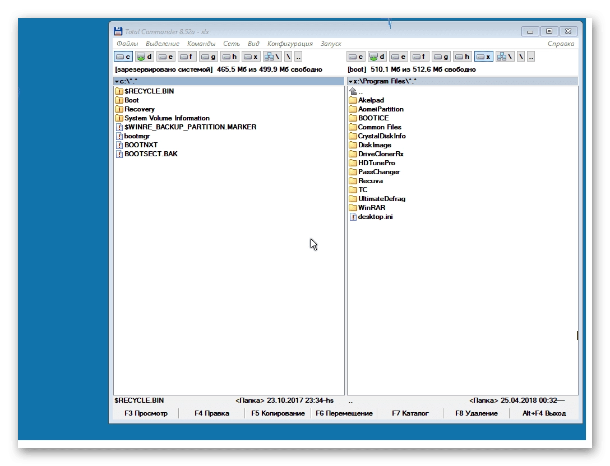Screen dimensions: 610x466
Task: Select $WINRE_BACKUP_PARTITION.MARKER file
Action: pos(186,127)
